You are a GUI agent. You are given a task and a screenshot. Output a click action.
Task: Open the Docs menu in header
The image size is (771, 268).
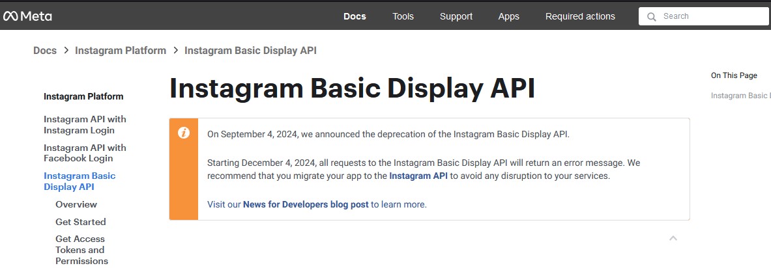[355, 16]
